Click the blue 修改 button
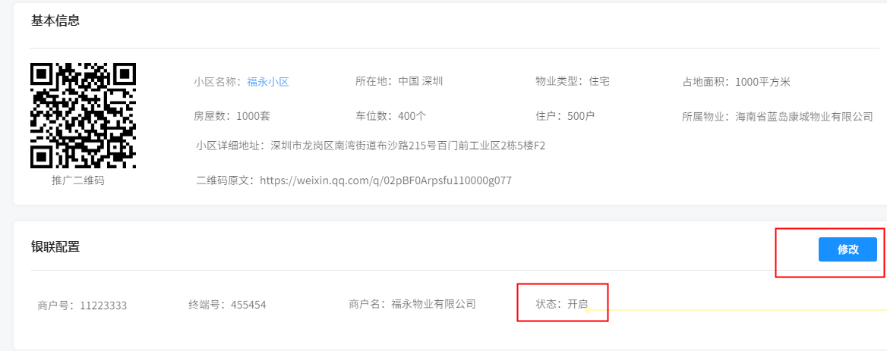Screen dimensions: 887x351 (x=848, y=249)
